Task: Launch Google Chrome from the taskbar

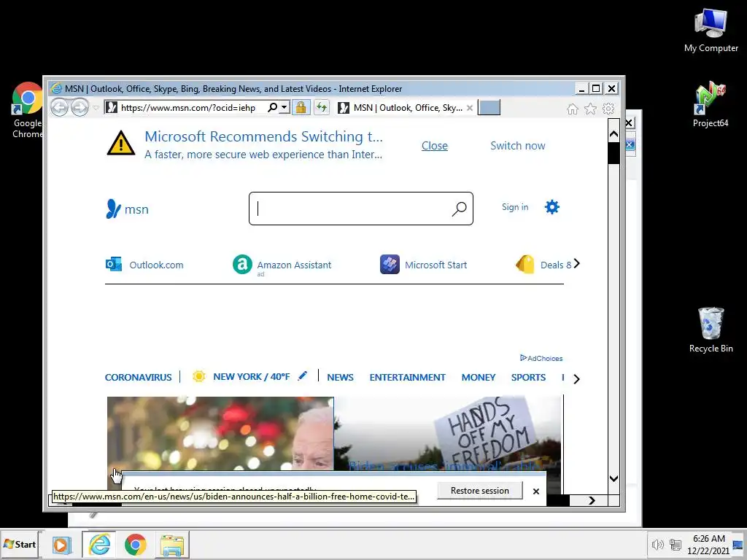Action: pos(135,545)
